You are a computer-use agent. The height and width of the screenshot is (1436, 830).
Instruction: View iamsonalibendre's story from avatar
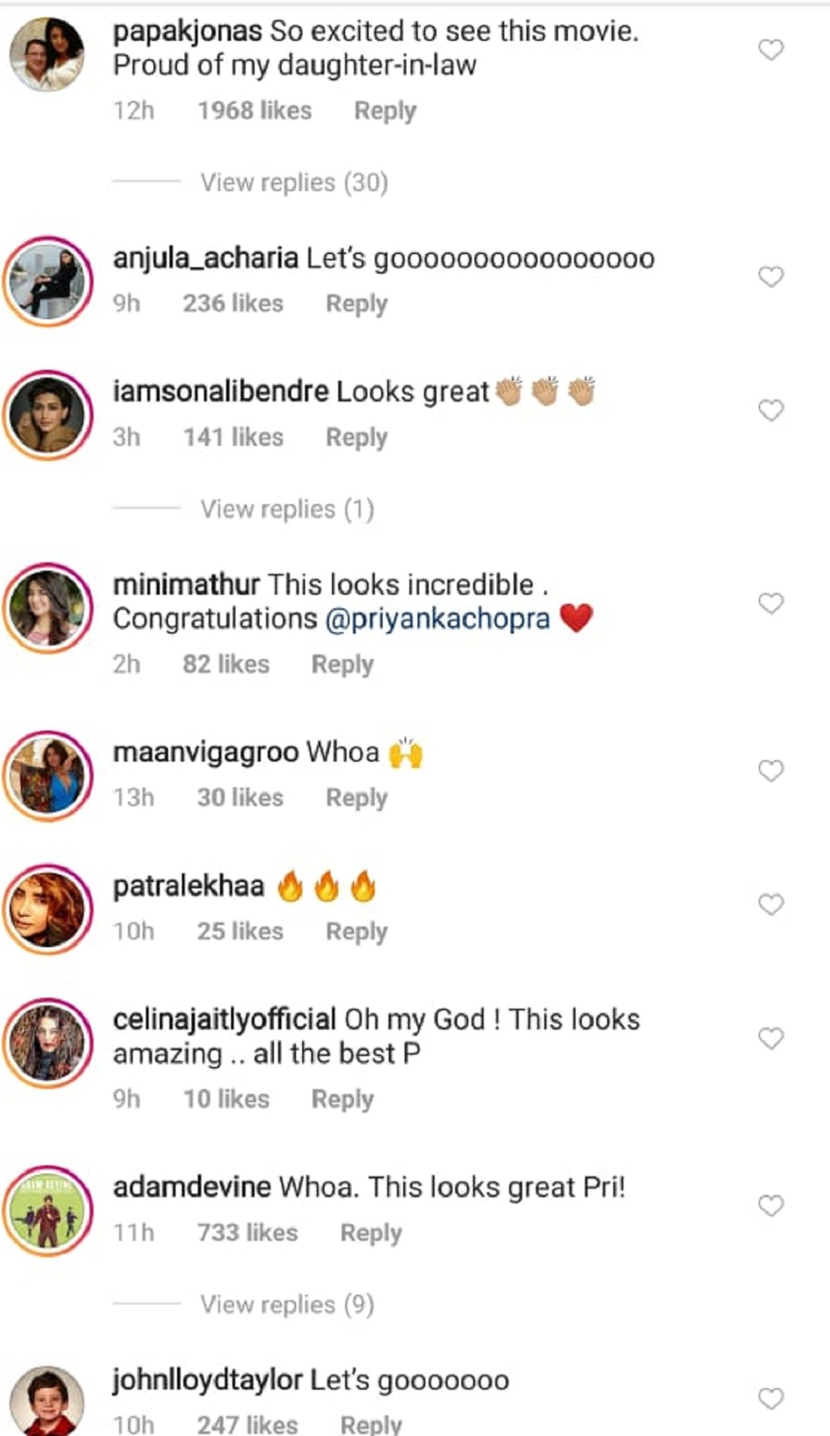[47, 415]
